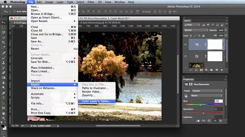
Task: Click the Add layer mask icon
Action: pyautogui.click(x=201, y=70)
